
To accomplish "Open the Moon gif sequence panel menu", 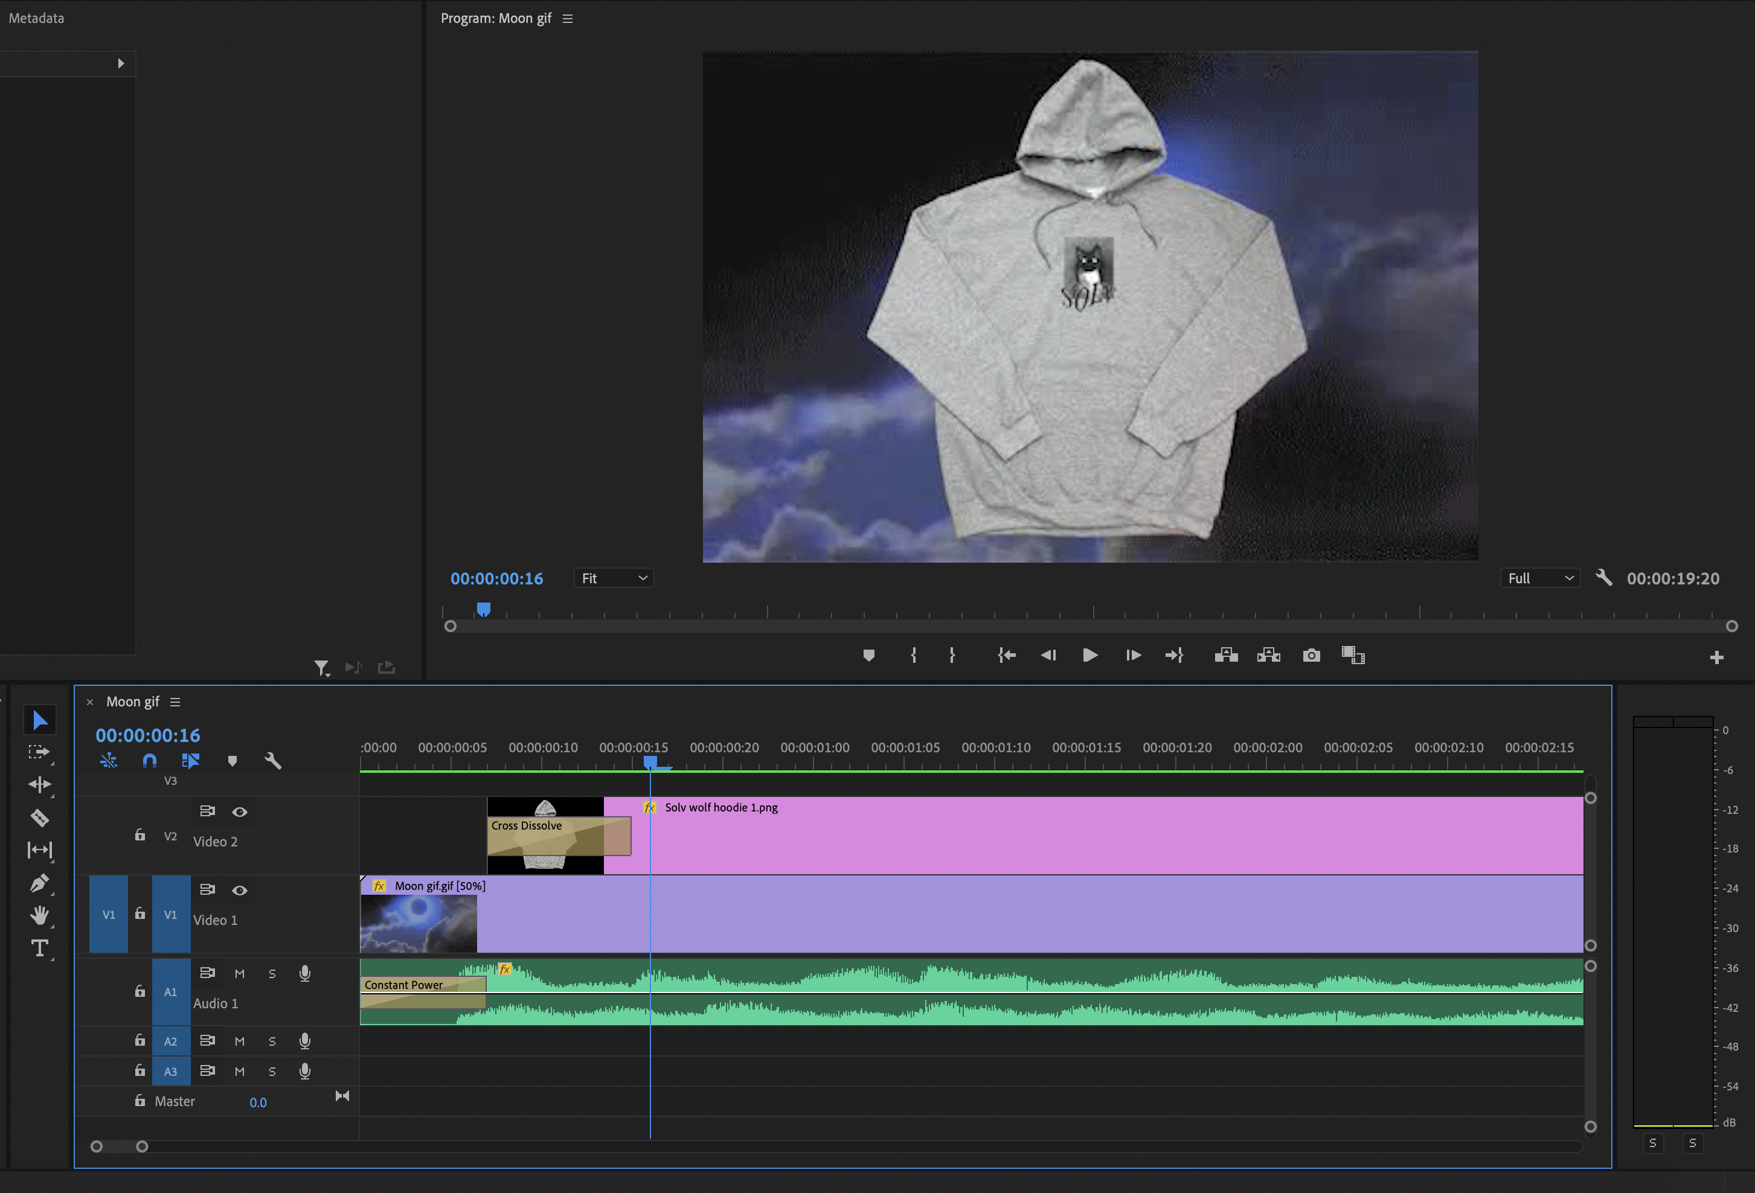I will coord(175,702).
